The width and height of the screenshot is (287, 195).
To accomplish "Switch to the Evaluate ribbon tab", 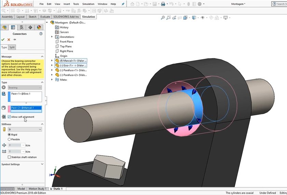I will tap(45, 16).
